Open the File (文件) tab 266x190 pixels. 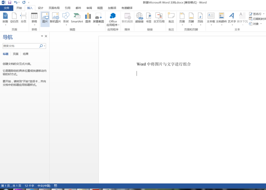(x=6, y=8)
